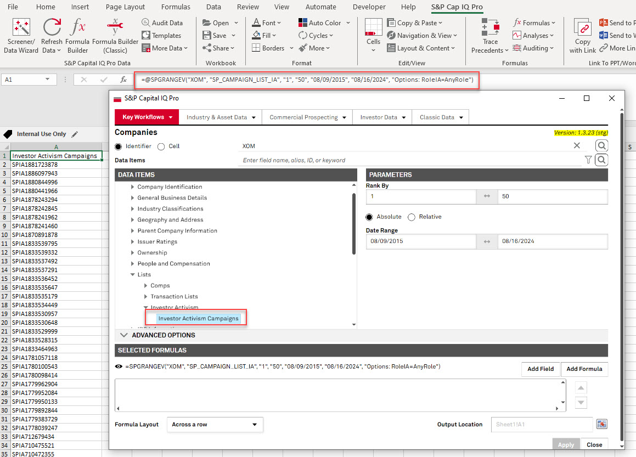Select the Relative radio button
The width and height of the screenshot is (636, 457).
412,217
